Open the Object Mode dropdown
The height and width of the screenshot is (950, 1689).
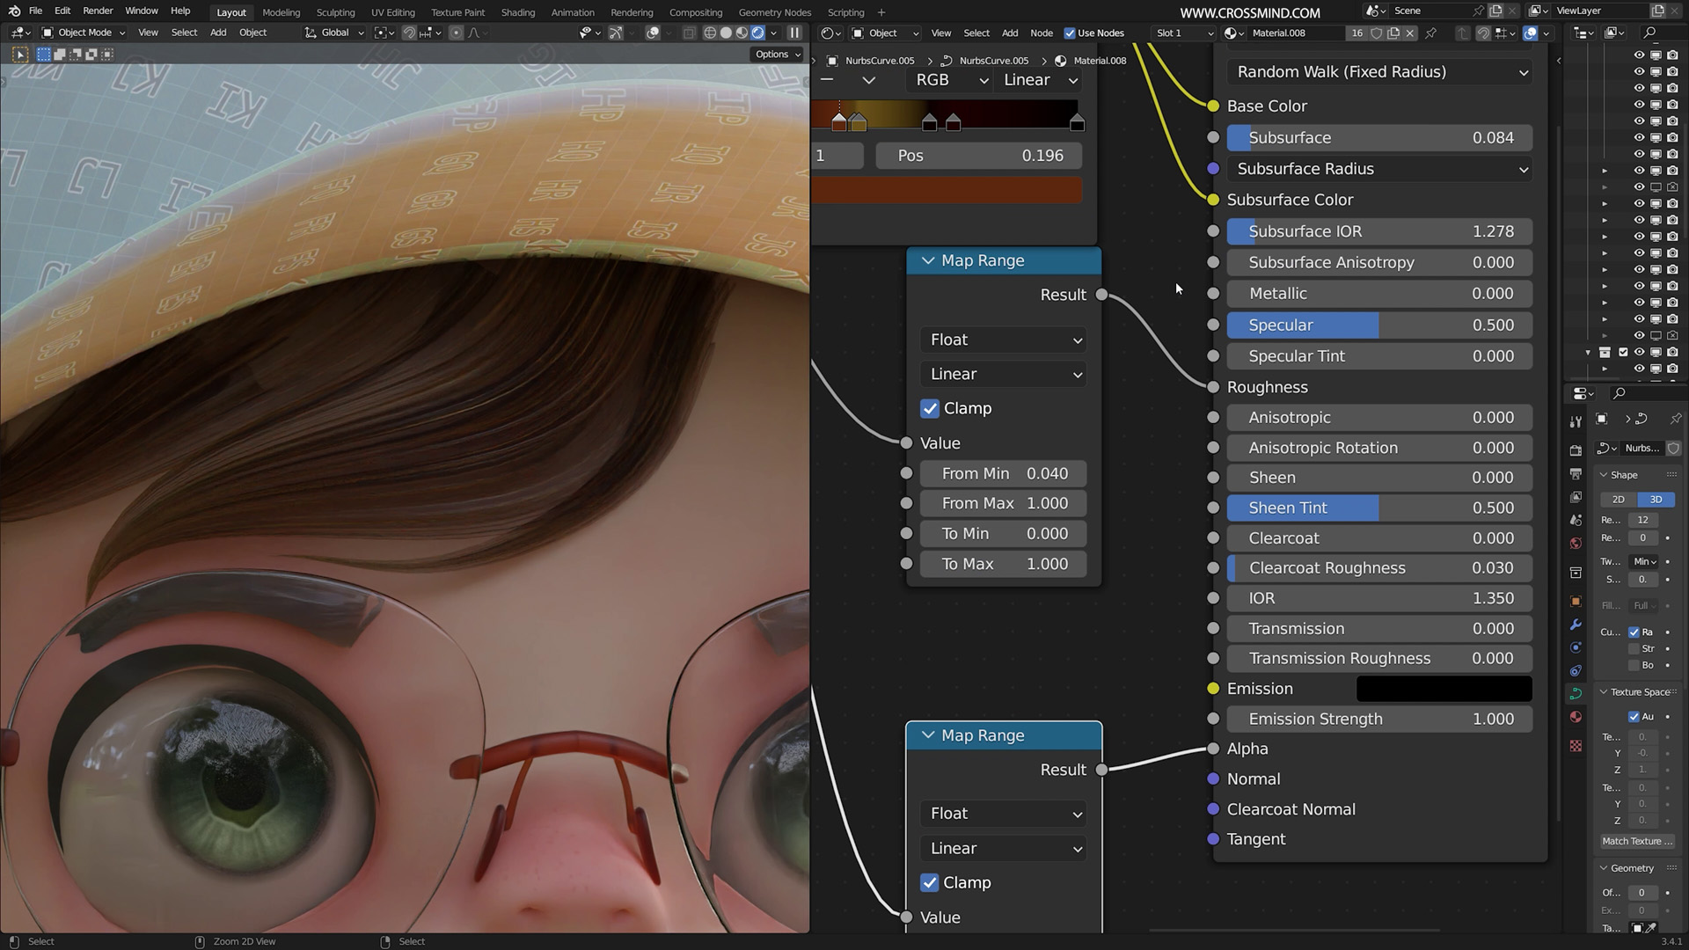(x=84, y=33)
